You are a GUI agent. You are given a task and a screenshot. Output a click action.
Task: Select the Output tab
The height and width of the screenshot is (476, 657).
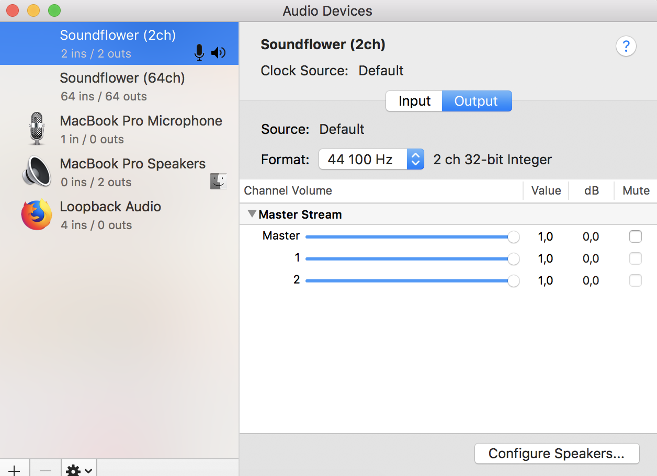[476, 101]
